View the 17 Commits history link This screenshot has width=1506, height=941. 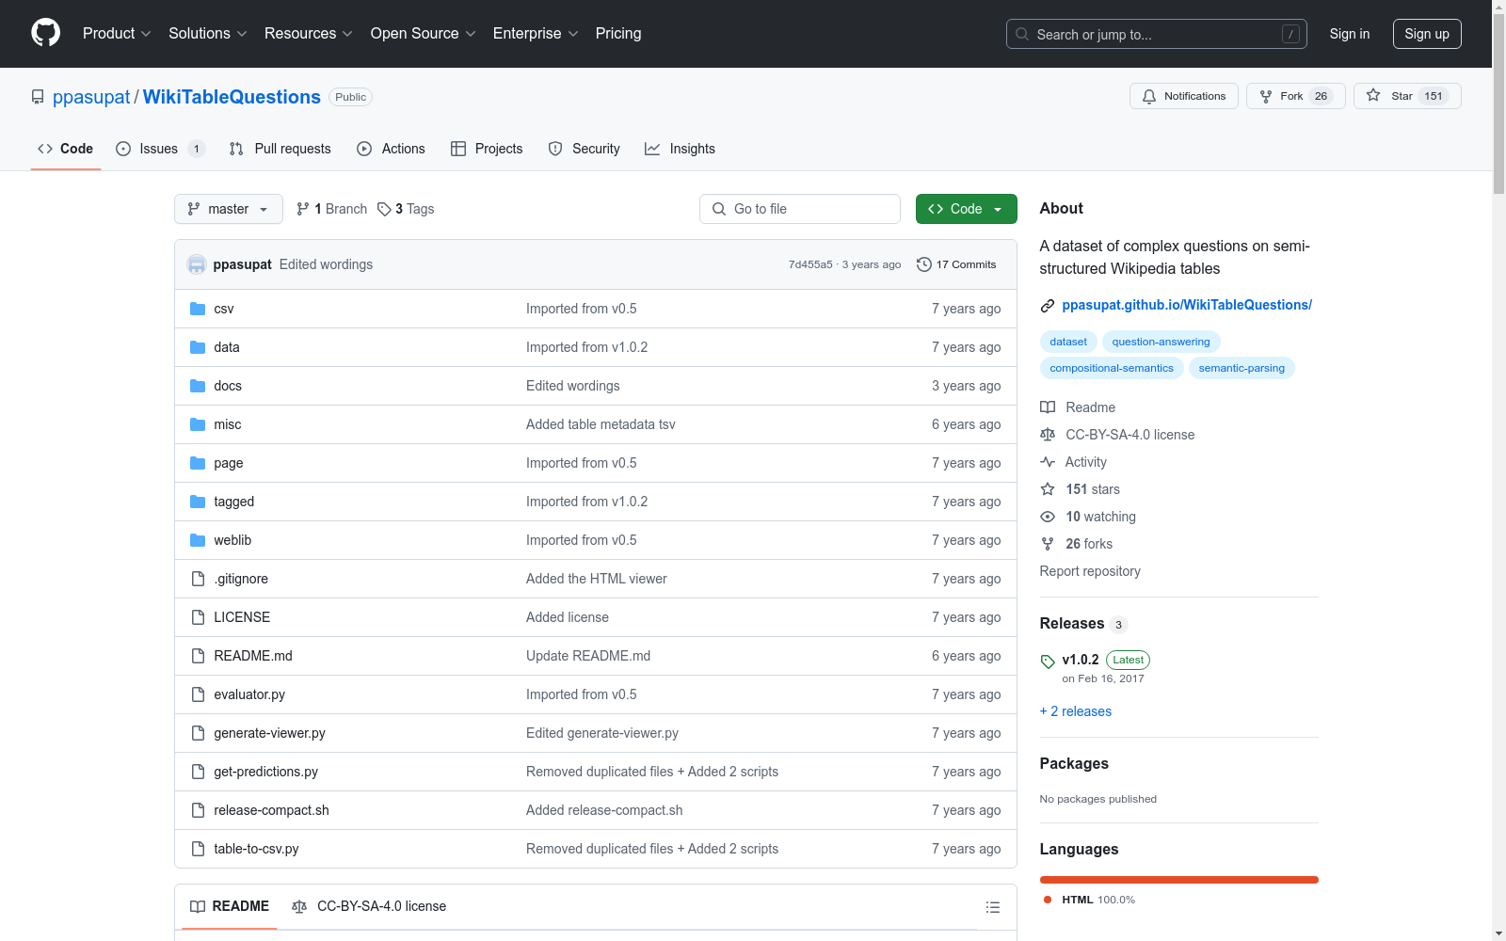point(956,264)
